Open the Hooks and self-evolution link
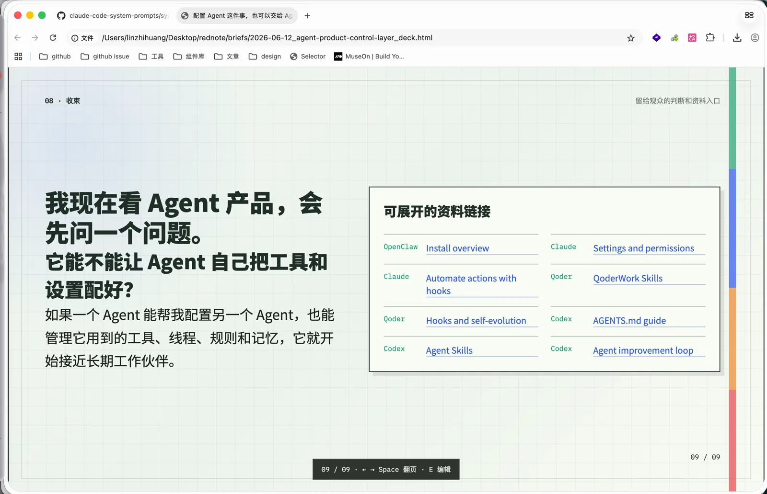The width and height of the screenshot is (767, 494). (476, 321)
